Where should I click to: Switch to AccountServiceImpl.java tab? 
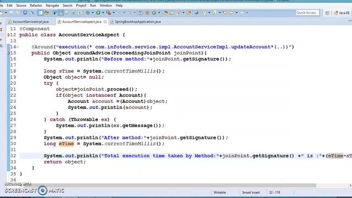click(29, 22)
